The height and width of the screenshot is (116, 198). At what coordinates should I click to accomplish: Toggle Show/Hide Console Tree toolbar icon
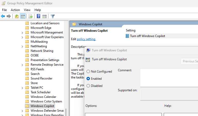[x=23, y=16]
